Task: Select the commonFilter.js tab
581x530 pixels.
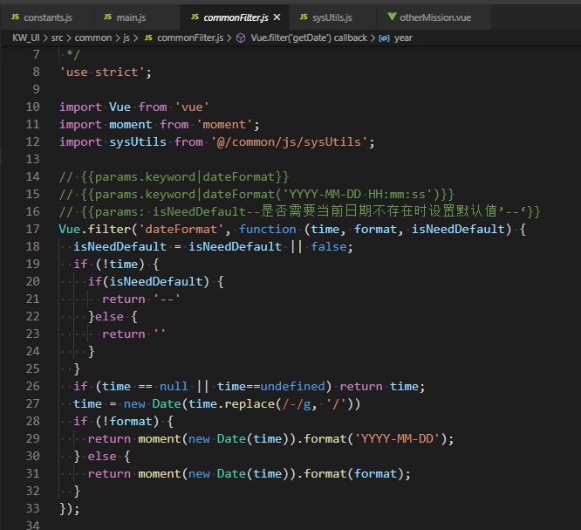Action: pyautogui.click(x=235, y=17)
